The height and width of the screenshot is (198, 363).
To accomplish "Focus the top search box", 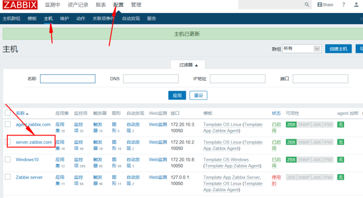I will coord(271,5).
